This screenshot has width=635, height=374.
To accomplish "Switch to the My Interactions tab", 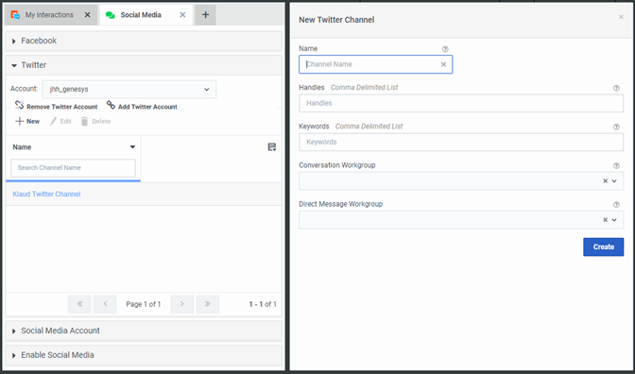I will pos(49,15).
